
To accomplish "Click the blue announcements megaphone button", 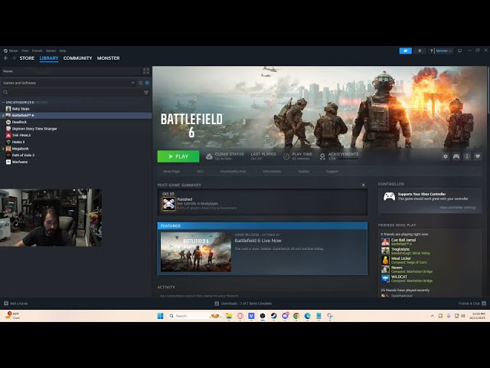I will tap(405, 51).
